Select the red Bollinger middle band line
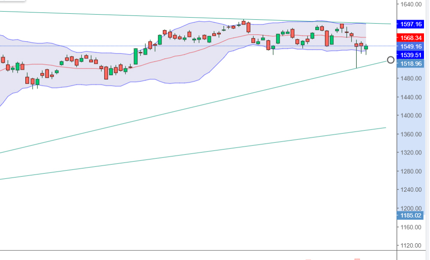Screen dimensions: 430x260 172,55
